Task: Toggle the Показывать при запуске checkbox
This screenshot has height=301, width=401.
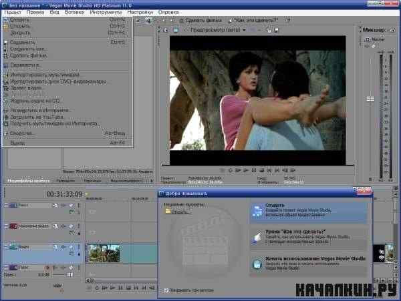Action: [166, 290]
